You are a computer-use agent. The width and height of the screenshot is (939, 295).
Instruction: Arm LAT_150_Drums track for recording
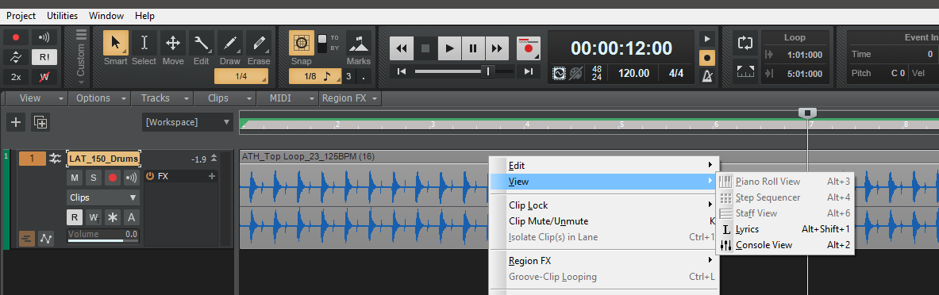[112, 178]
